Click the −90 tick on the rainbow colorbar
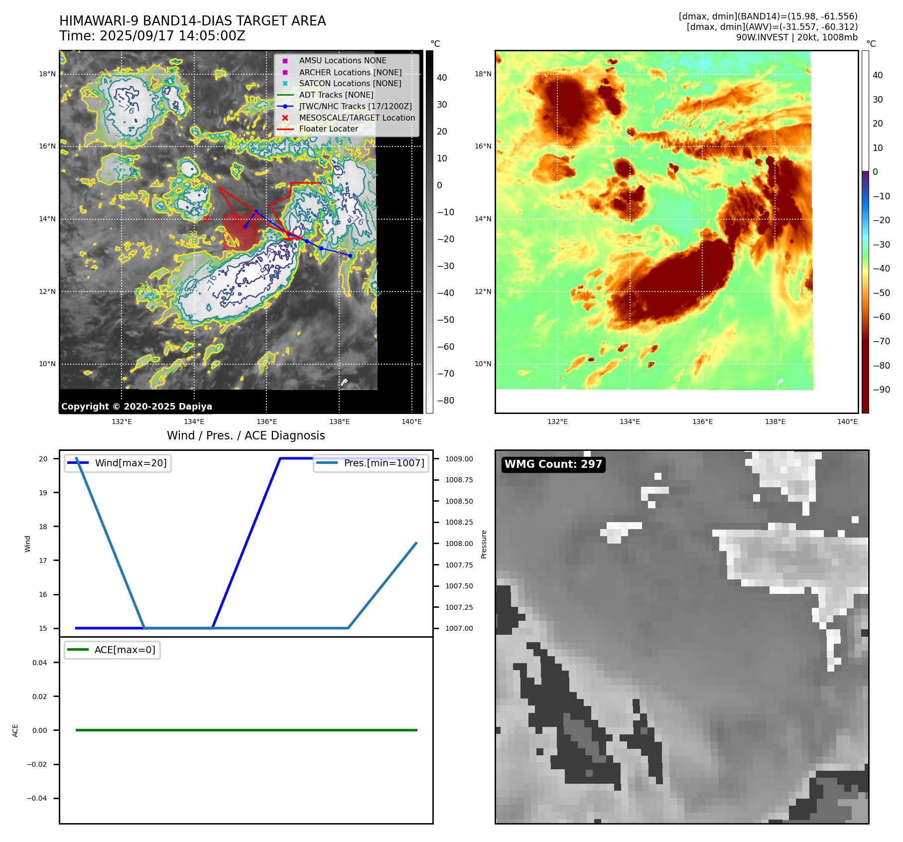Image resolution: width=903 pixels, height=842 pixels. [x=882, y=390]
